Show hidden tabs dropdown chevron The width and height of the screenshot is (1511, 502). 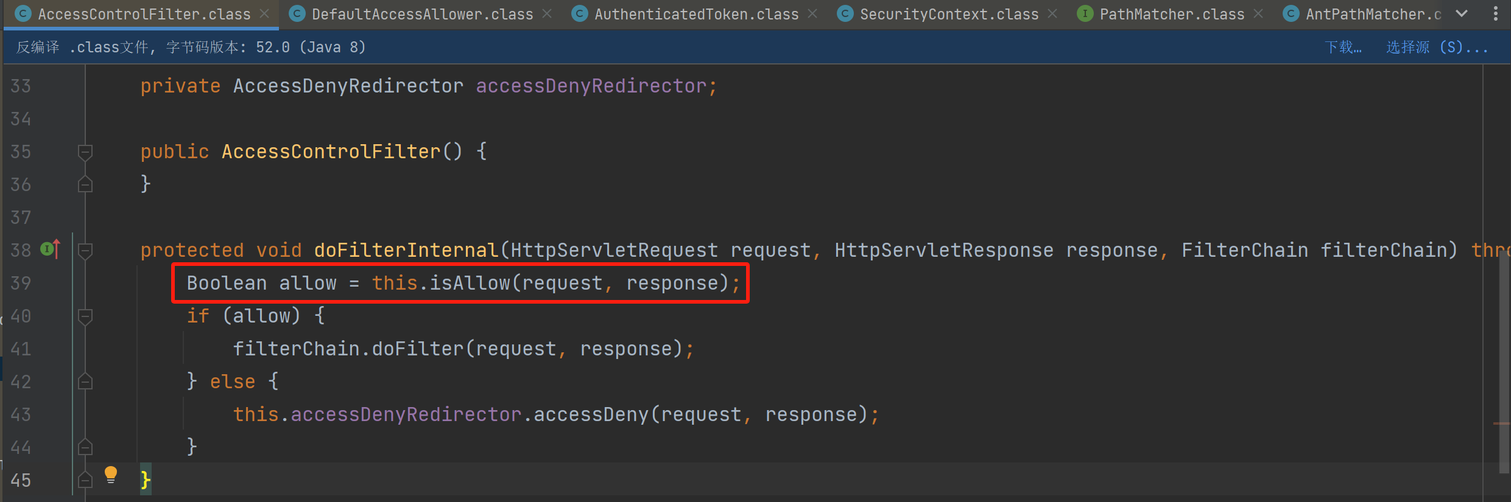(1462, 14)
